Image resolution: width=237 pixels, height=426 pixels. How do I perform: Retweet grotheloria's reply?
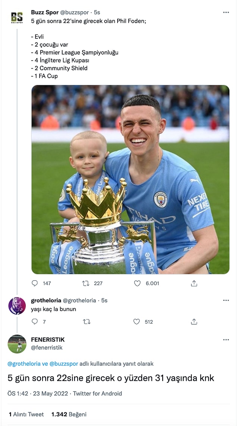87,322
